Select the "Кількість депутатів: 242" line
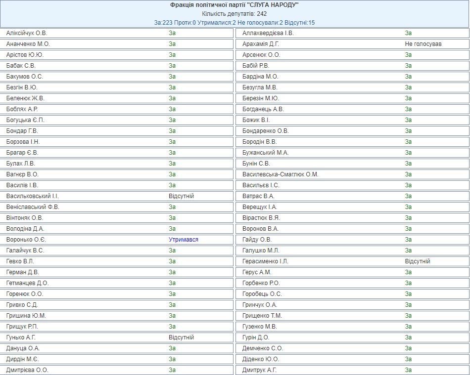 pos(235,14)
